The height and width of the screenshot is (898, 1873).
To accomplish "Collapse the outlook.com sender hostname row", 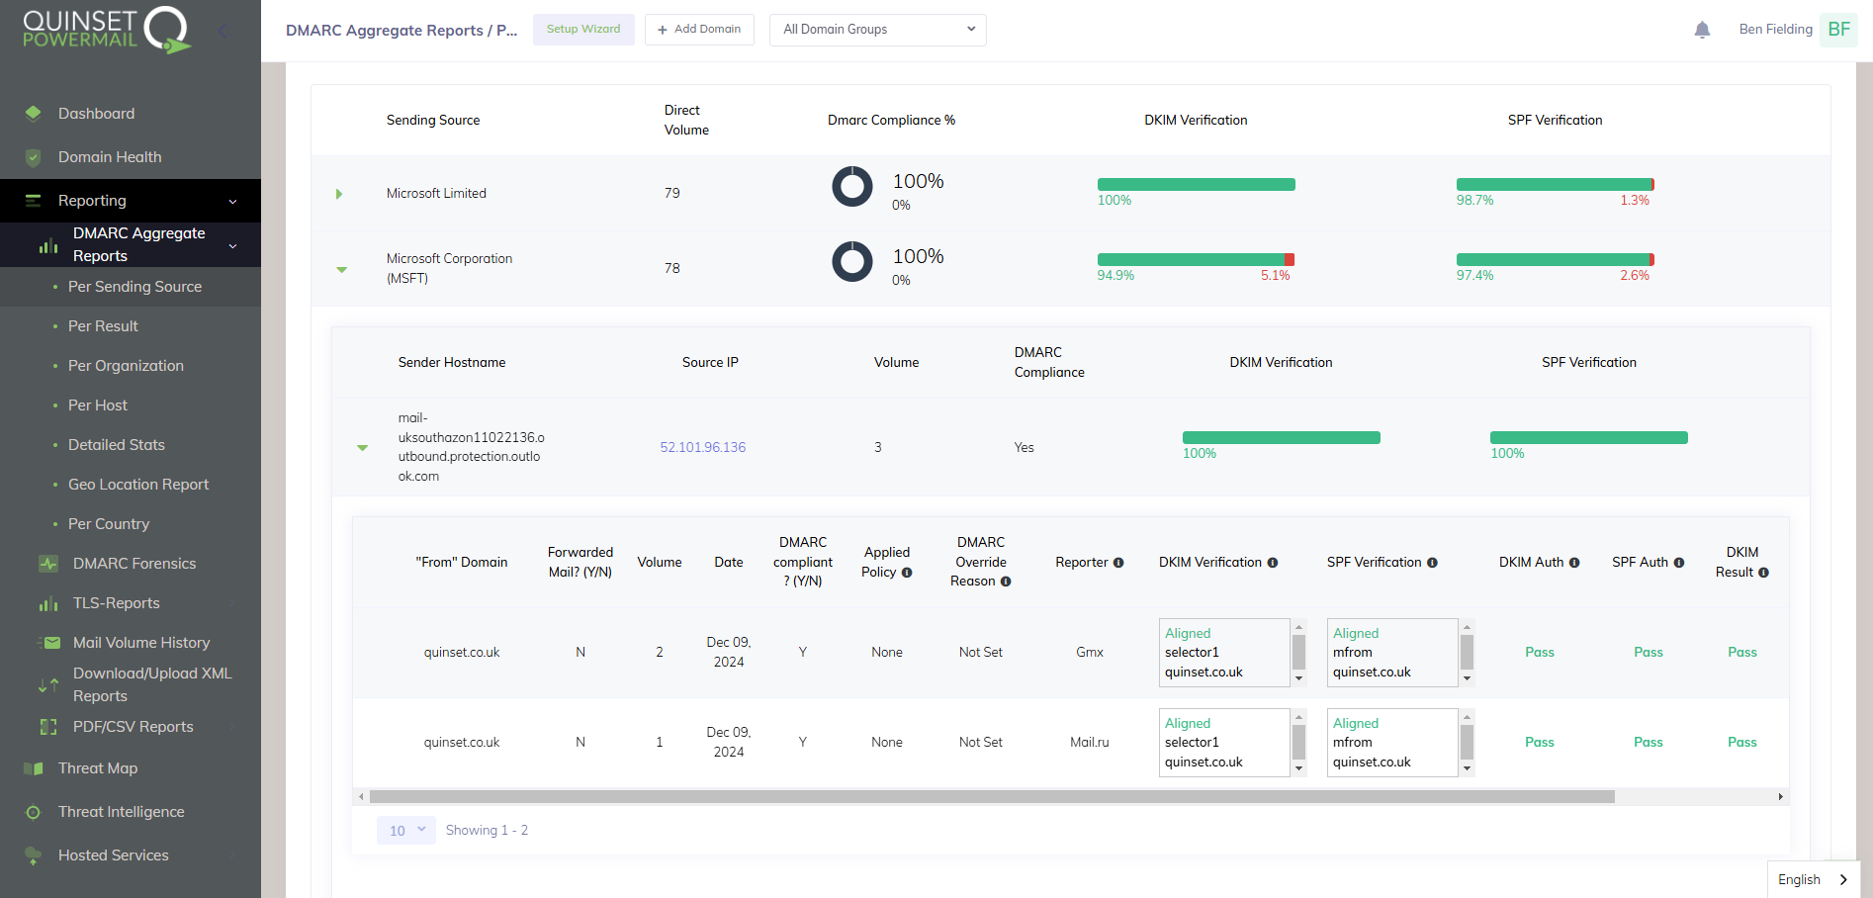I will 363,448.
